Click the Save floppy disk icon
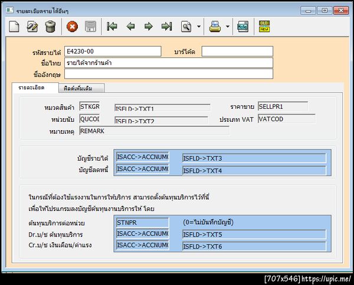 pos(90,27)
